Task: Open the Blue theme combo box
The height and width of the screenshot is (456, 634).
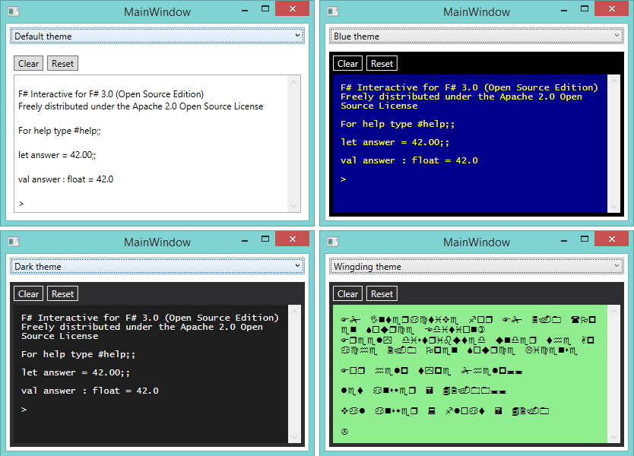Action: [477, 36]
